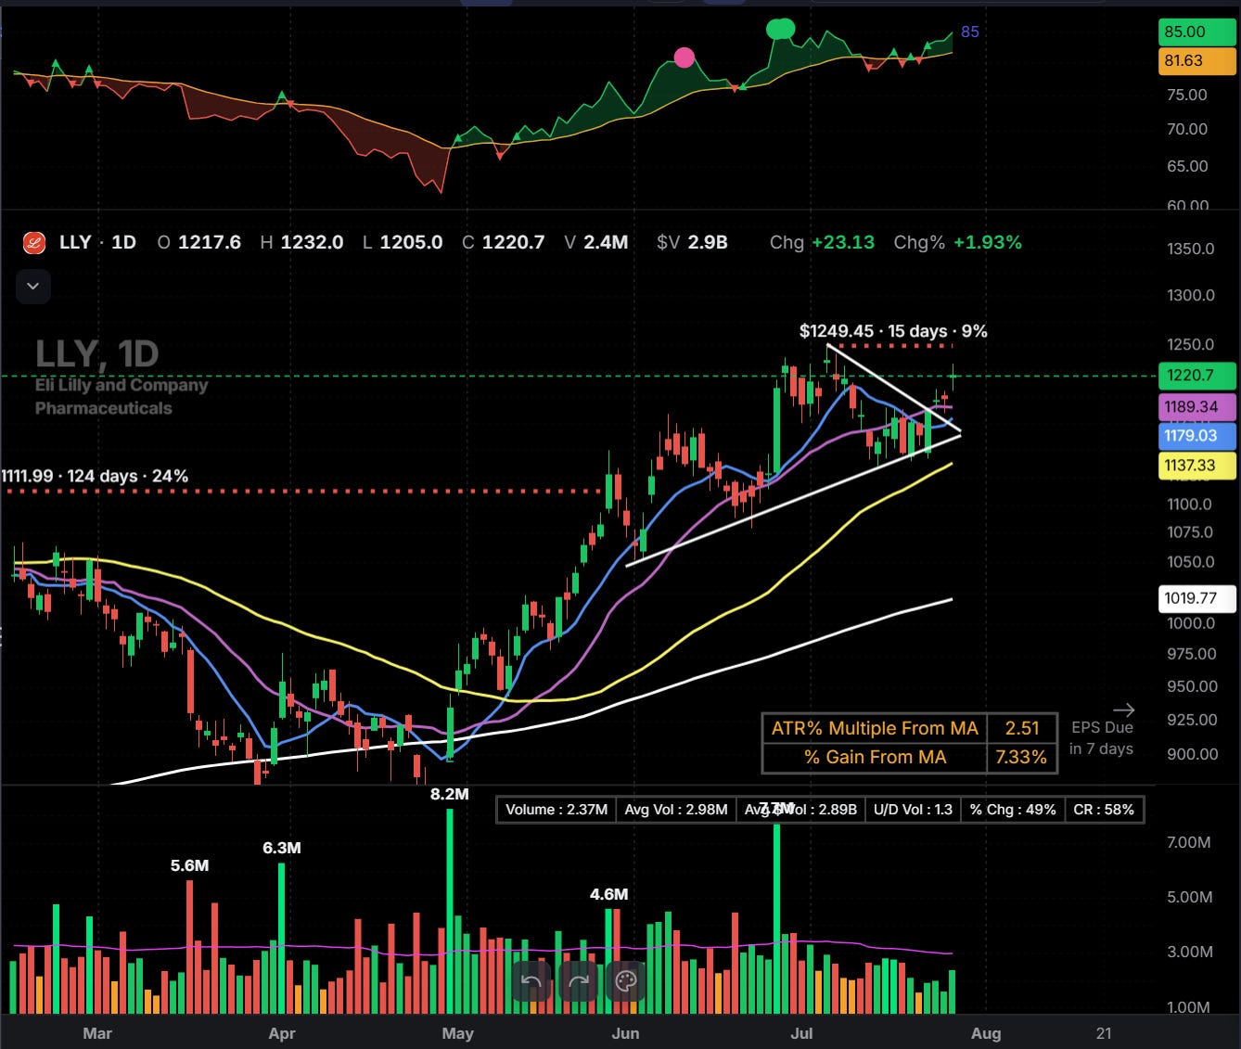
Task: Click the right arrow above EPS Due
Action: tap(1123, 710)
